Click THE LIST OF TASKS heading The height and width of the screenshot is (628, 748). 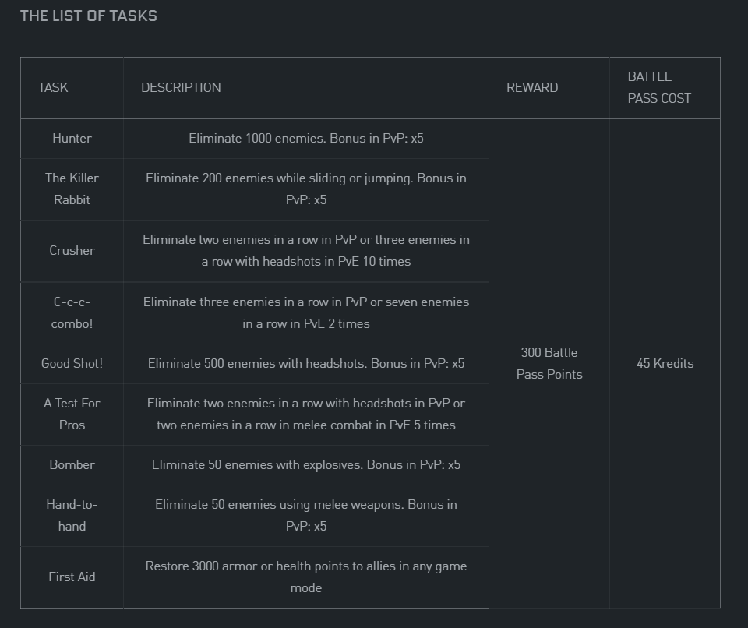click(89, 16)
